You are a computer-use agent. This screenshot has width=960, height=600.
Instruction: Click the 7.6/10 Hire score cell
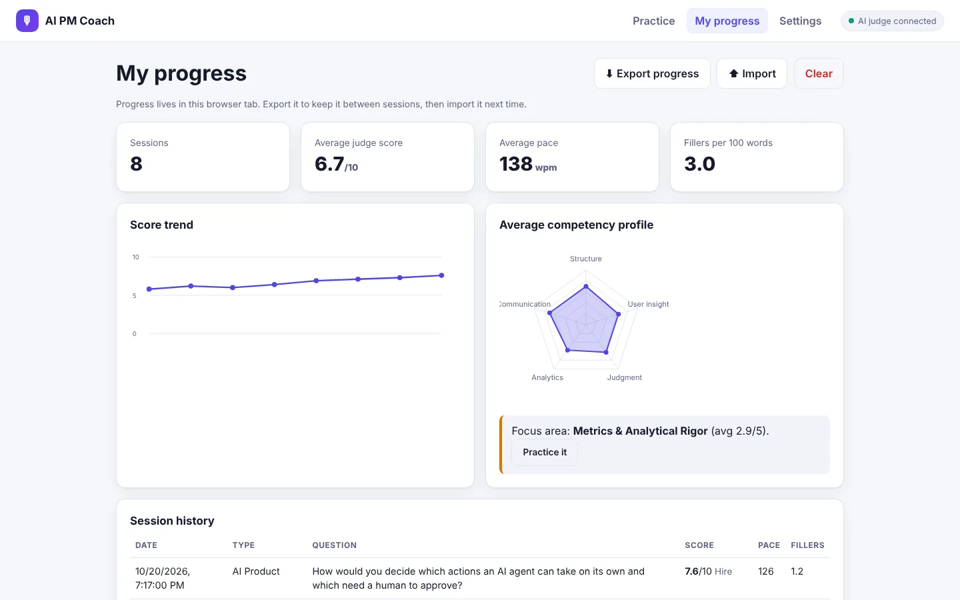(708, 571)
